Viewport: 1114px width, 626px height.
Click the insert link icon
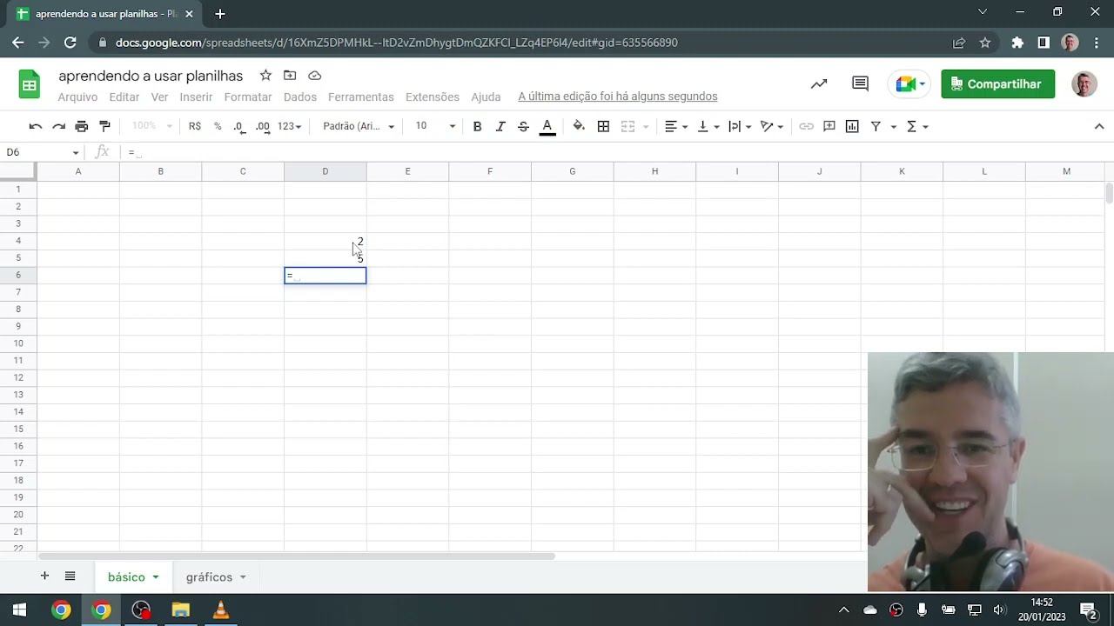pos(807,126)
